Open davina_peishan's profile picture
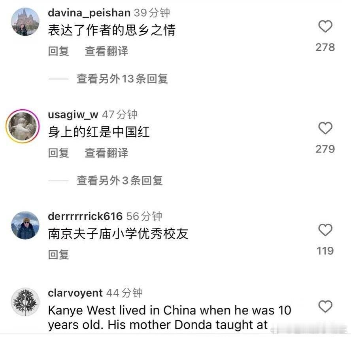Screen dimensions: 351x337 tap(25, 22)
